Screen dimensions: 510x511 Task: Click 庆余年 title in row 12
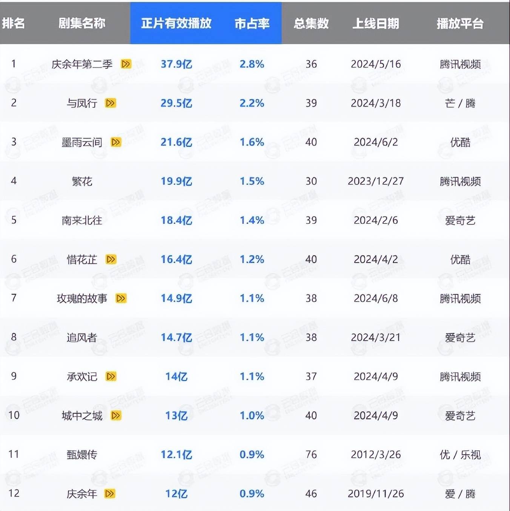[82, 494]
